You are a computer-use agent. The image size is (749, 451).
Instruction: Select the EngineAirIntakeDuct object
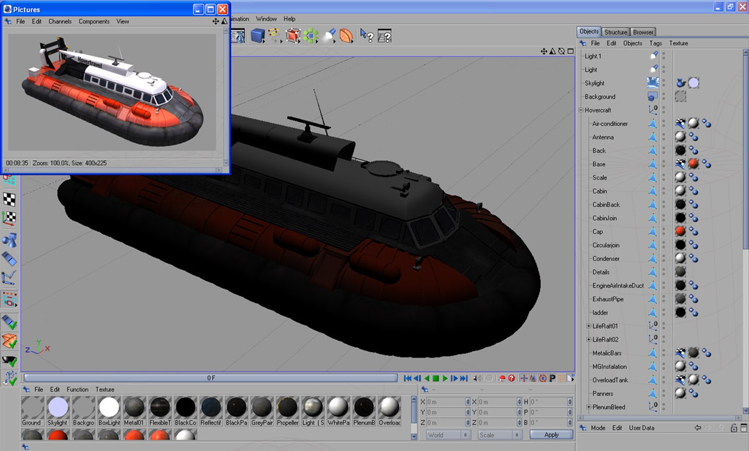[618, 286]
